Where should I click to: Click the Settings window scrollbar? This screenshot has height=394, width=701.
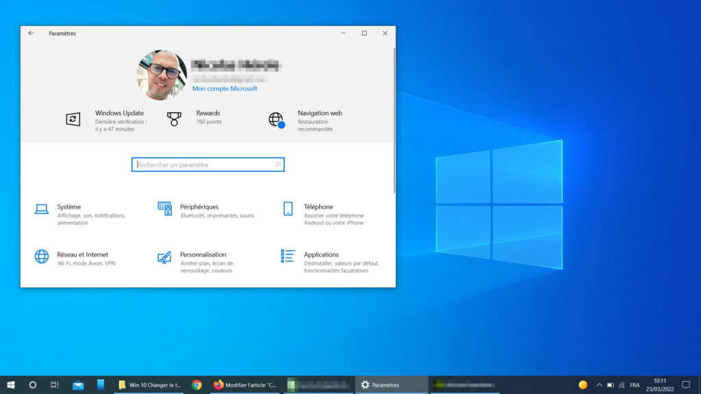pyautogui.click(x=394, y=120)
